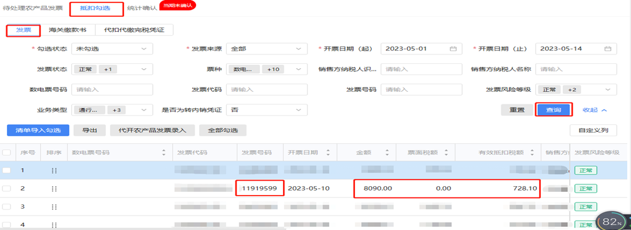The image size is (631, 230).
Task: Sort by 有效抵扣税额 column arrows
Action: [x=533, y=152]
